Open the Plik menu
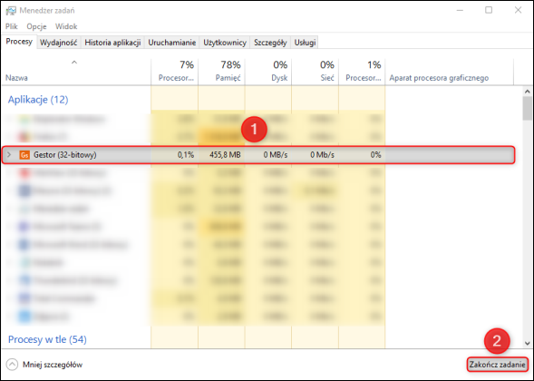The image size is (534, 381). tap(12, 26)
